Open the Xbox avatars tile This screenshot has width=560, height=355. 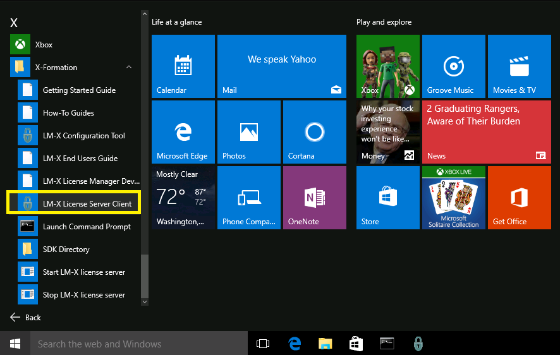click(388, 66)
